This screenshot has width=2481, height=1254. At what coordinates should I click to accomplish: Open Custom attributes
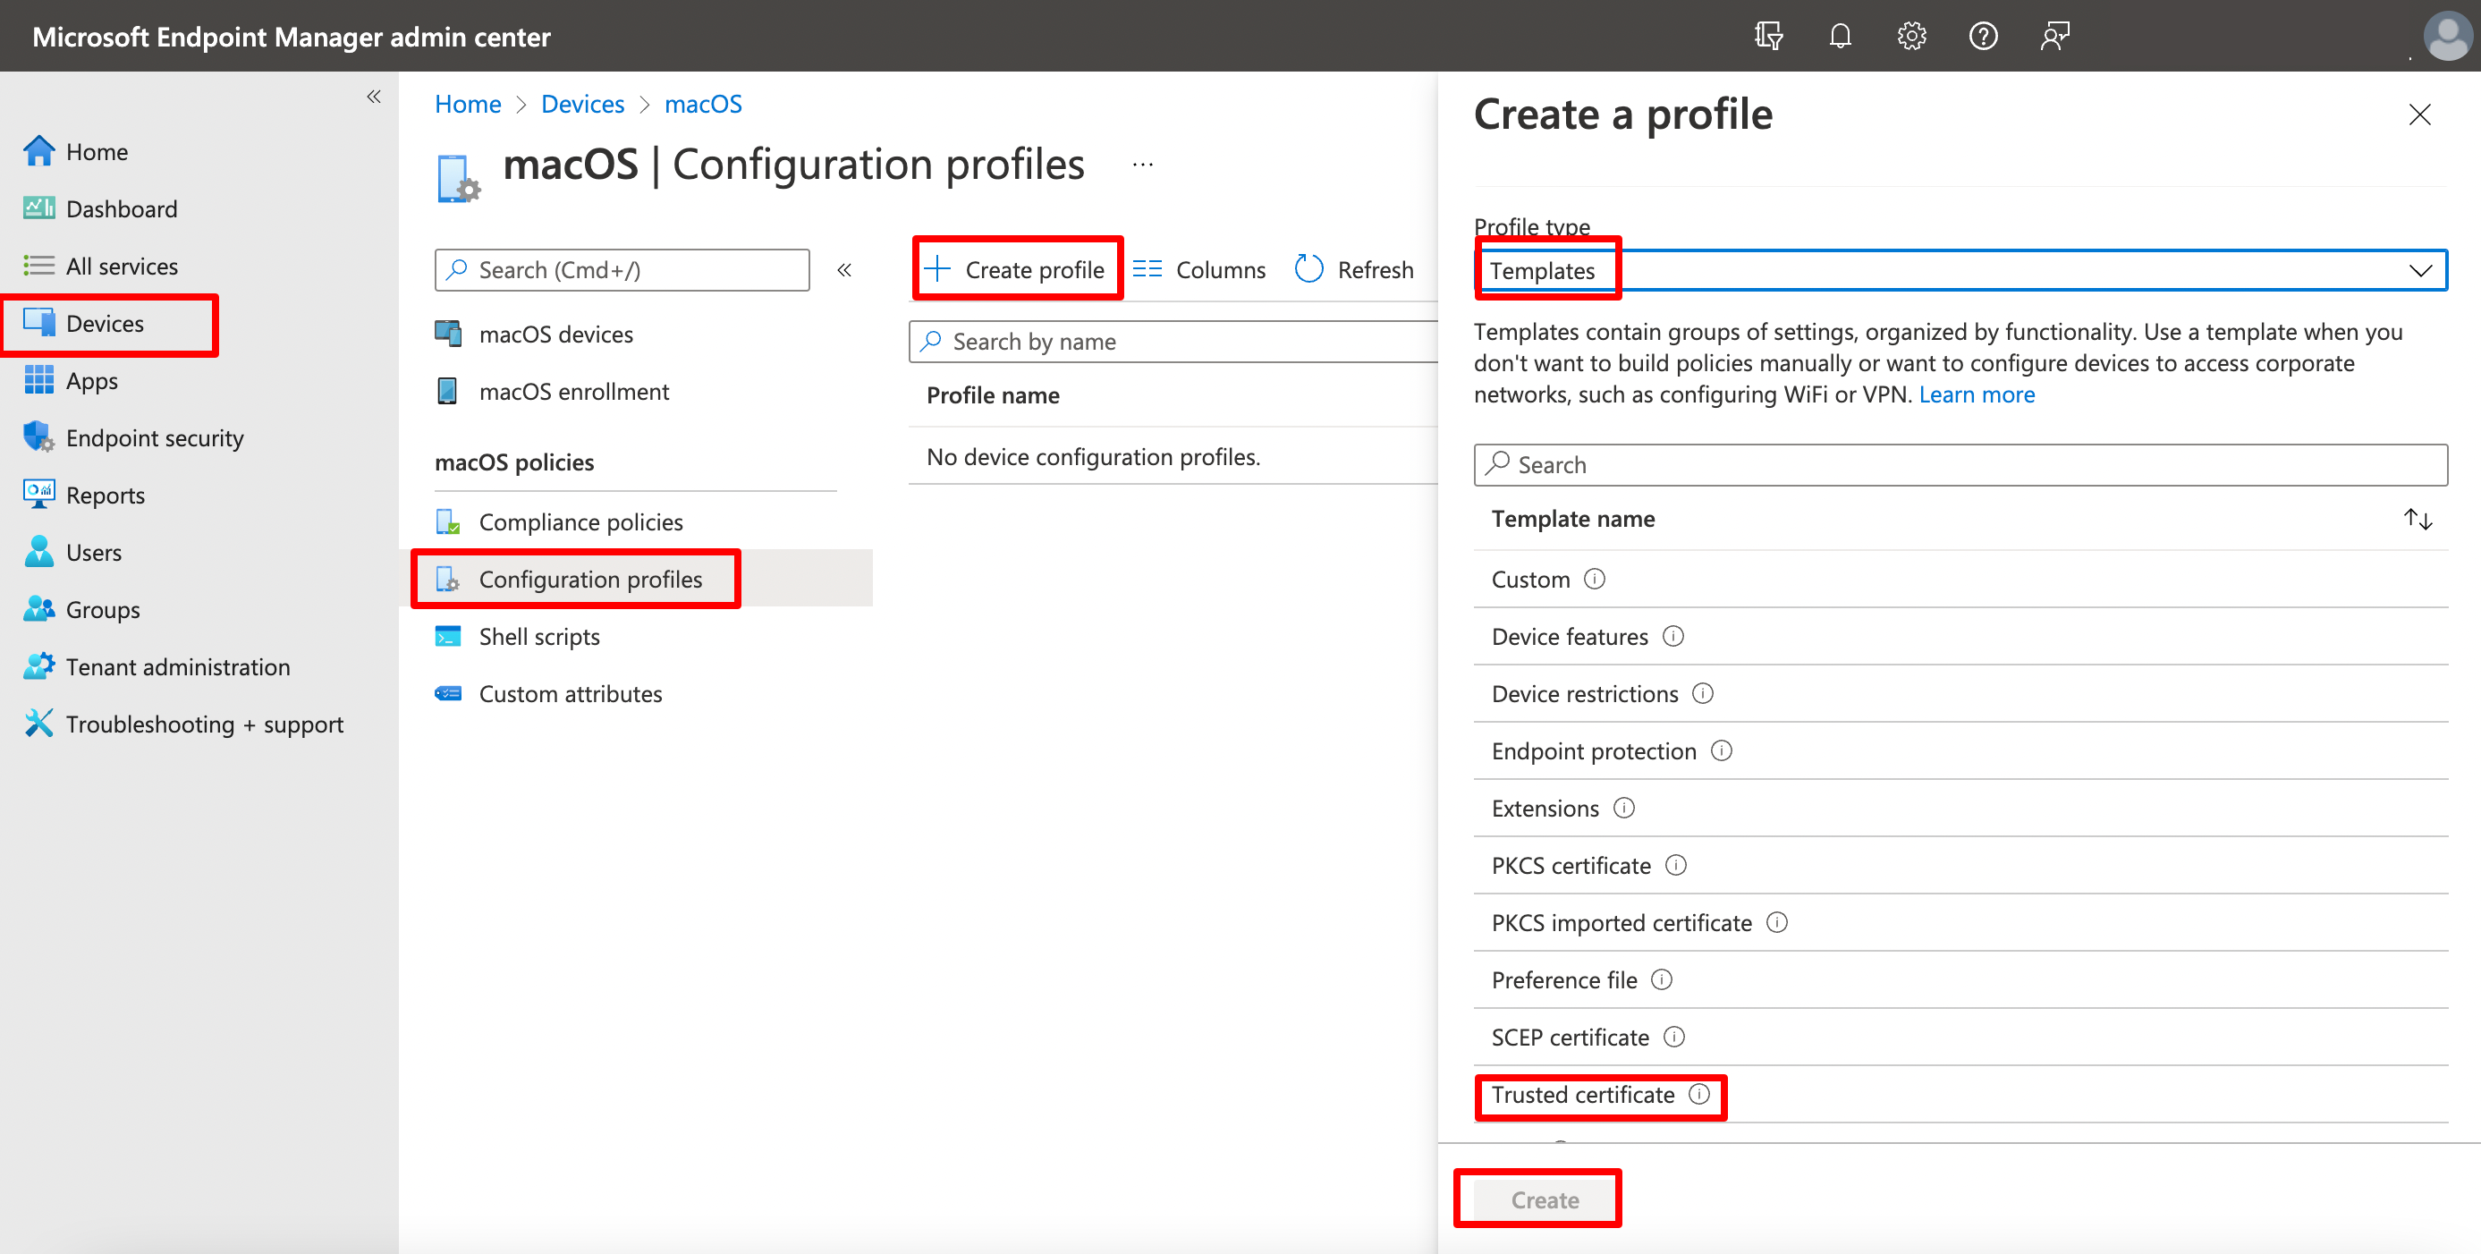(571, 692)
